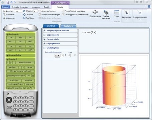152x120 pixels.
Task: Click the animation slider handle at 0.84
Action: click(x=70, y=55)
